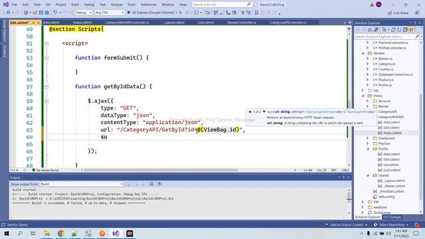This screenshot has width=425, height=239.
Task: Switch to the Add.cshtml tab
Action: point(51,23)
